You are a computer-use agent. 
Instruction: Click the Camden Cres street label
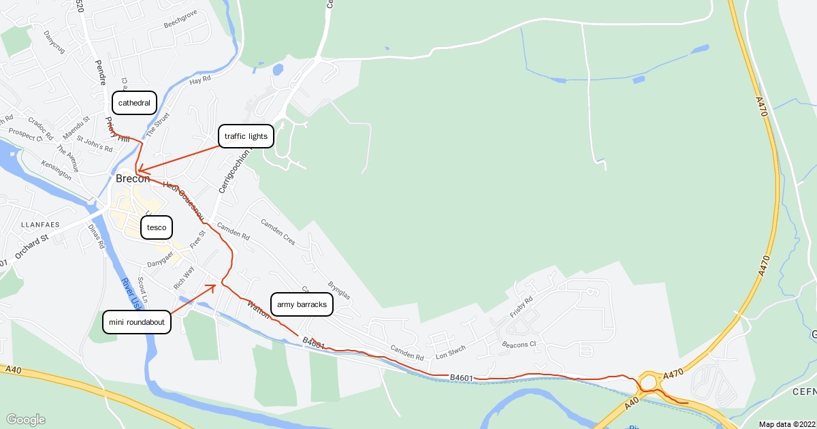[278, 232]
